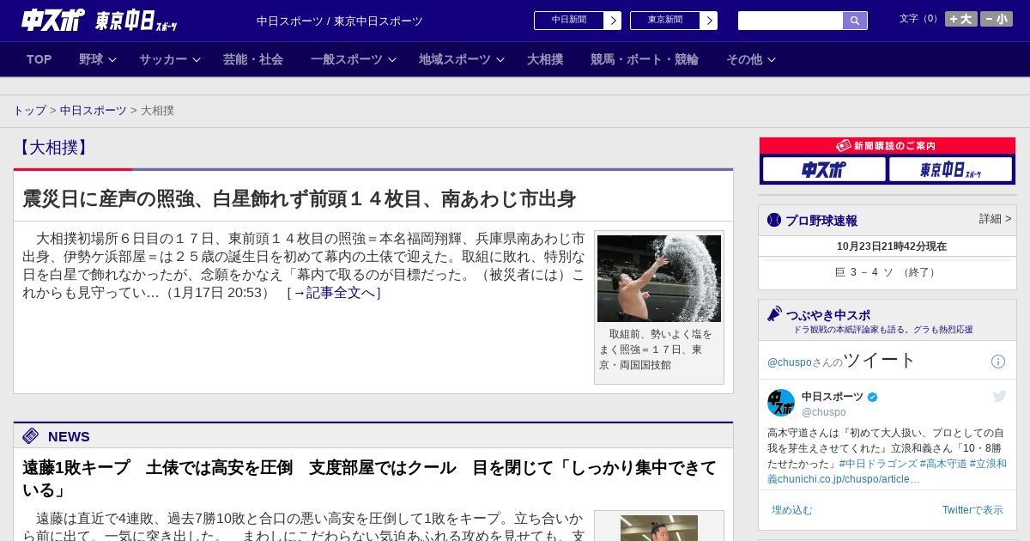Open headline 震災日に産声の照強 article

click(299, 199)
